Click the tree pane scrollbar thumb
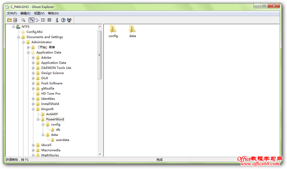Image resolution: width=287 pixels, height=169 pixels. coord(100,55)
